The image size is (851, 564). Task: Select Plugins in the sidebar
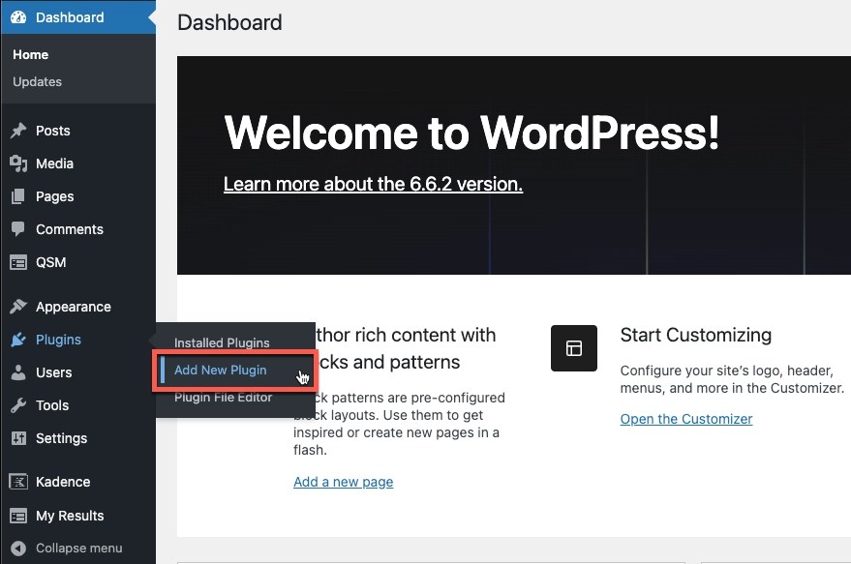(59, 340)
